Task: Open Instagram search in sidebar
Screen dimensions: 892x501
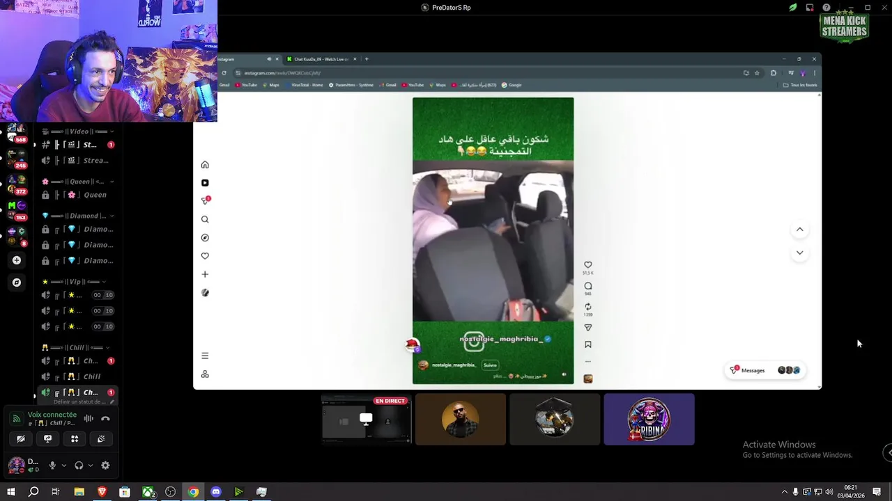Action: click(x=205, y=219)
